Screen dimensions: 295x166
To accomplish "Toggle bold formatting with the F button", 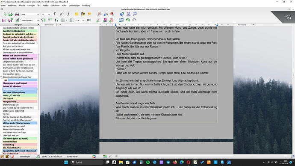I will [55, 14].
